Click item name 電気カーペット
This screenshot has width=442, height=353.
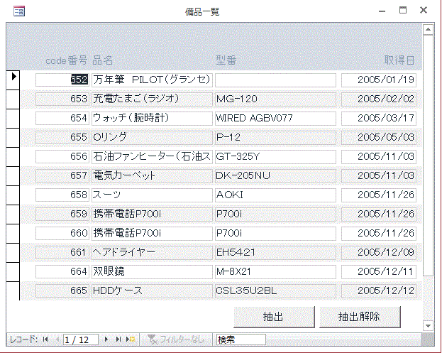pyautogui.click(x=152, y=176)
